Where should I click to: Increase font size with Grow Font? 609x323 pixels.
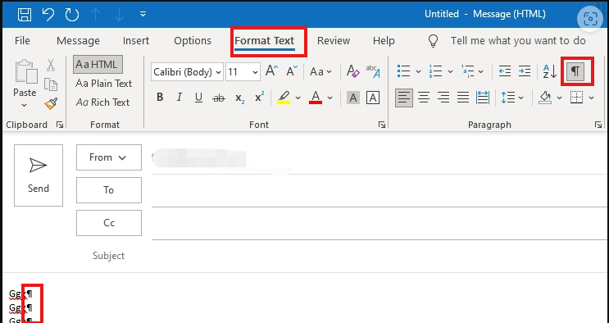(x=271, y=71)
